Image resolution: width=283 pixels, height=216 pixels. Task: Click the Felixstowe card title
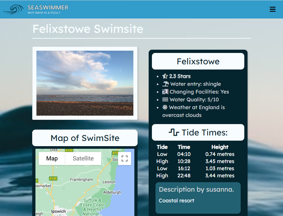pos(198,61)
